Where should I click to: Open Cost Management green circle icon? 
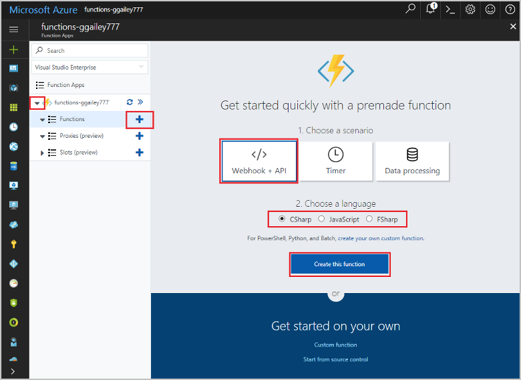pos(13,322)
